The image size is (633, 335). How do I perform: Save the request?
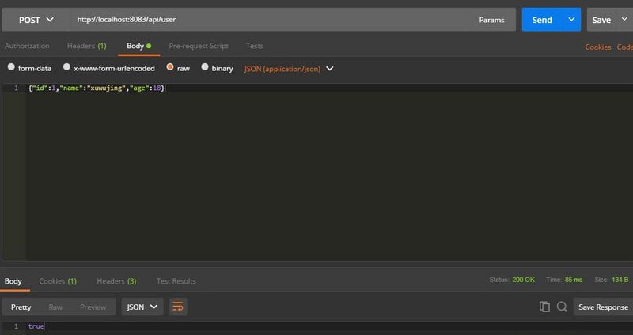click(601, 20)
